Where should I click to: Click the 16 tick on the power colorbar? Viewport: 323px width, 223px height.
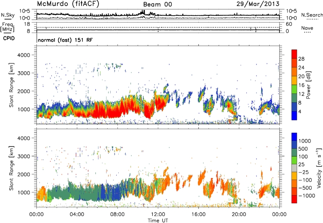tap(301, 85)
